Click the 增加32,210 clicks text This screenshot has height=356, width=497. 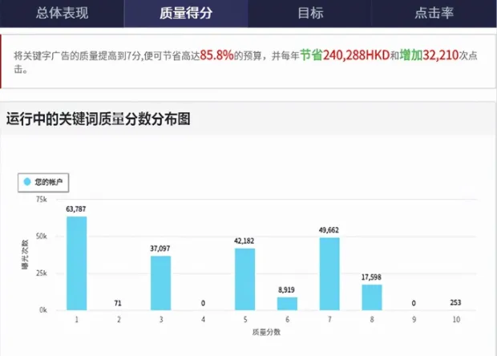click(429, 55)
